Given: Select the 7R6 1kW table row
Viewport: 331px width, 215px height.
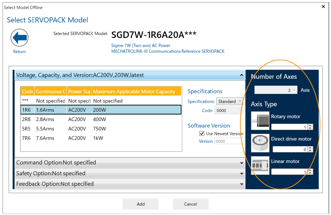Looking at the screenshot, I should [x=101, y=138].
